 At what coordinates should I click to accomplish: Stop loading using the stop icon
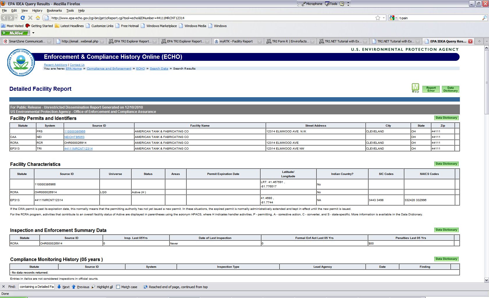[30, 18]
